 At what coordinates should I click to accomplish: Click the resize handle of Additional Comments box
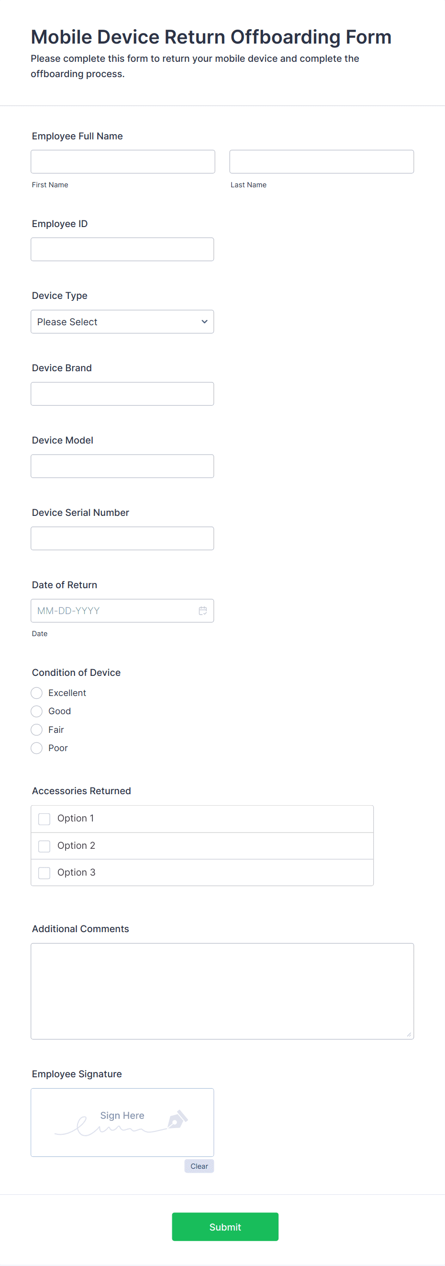(409, 1034)
